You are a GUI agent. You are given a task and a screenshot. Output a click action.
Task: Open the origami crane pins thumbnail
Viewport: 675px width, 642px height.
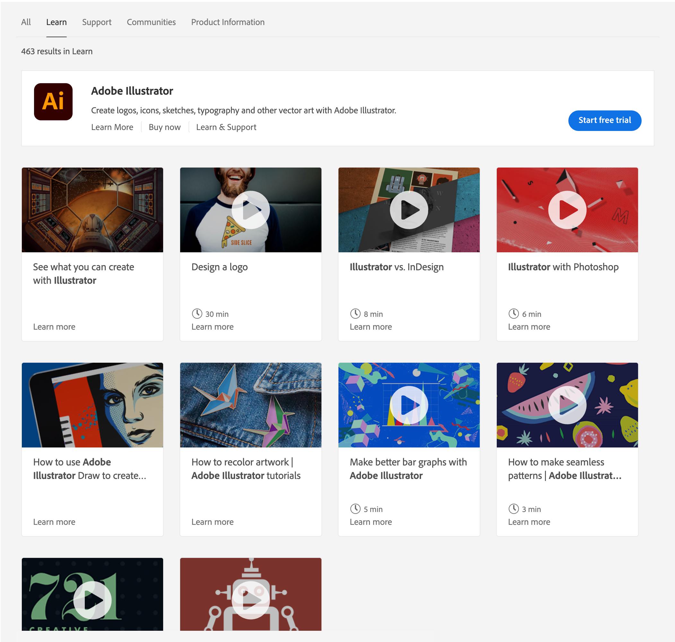[250, 405]
